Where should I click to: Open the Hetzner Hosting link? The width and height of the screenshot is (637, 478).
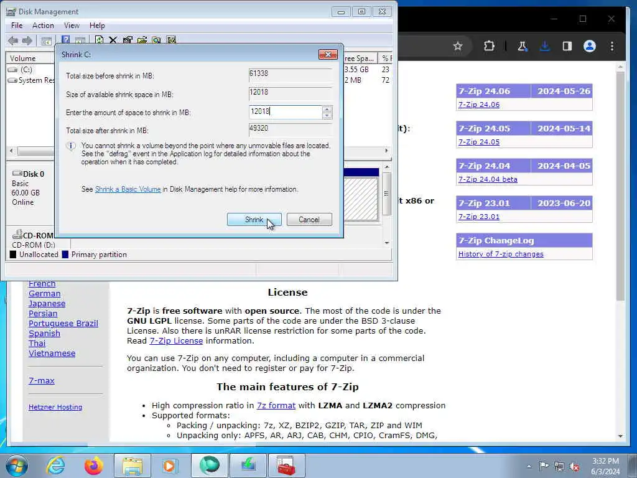55,407
